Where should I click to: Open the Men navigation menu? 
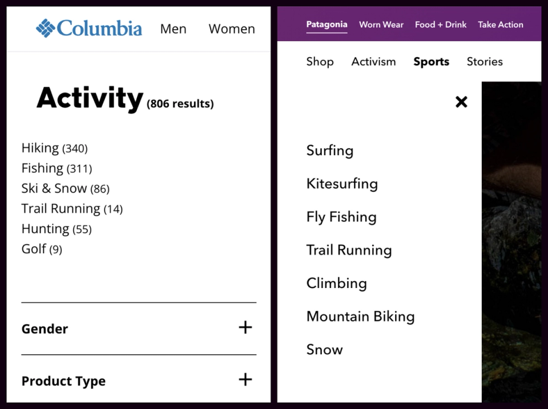173,29
